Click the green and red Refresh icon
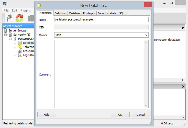The image size is (188, 128). point(19,18)
